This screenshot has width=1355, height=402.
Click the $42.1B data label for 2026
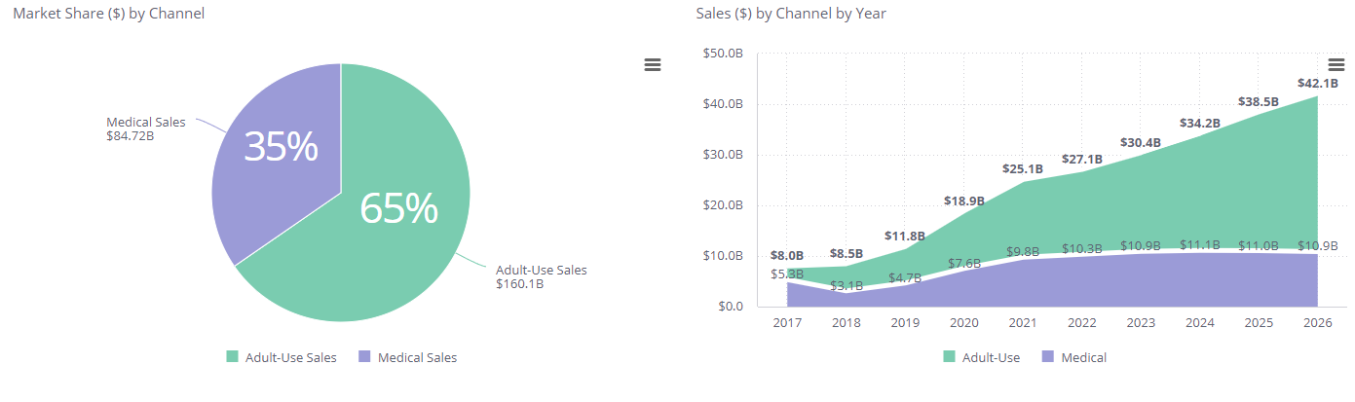(1317, 84)
